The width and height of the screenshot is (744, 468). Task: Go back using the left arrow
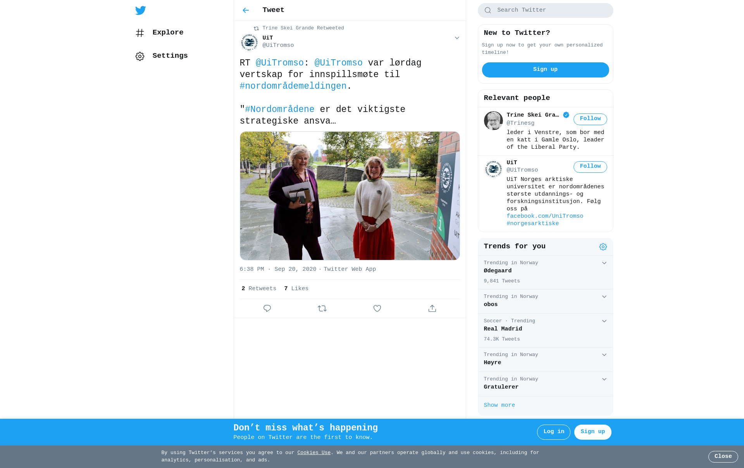tap(246, 10)
